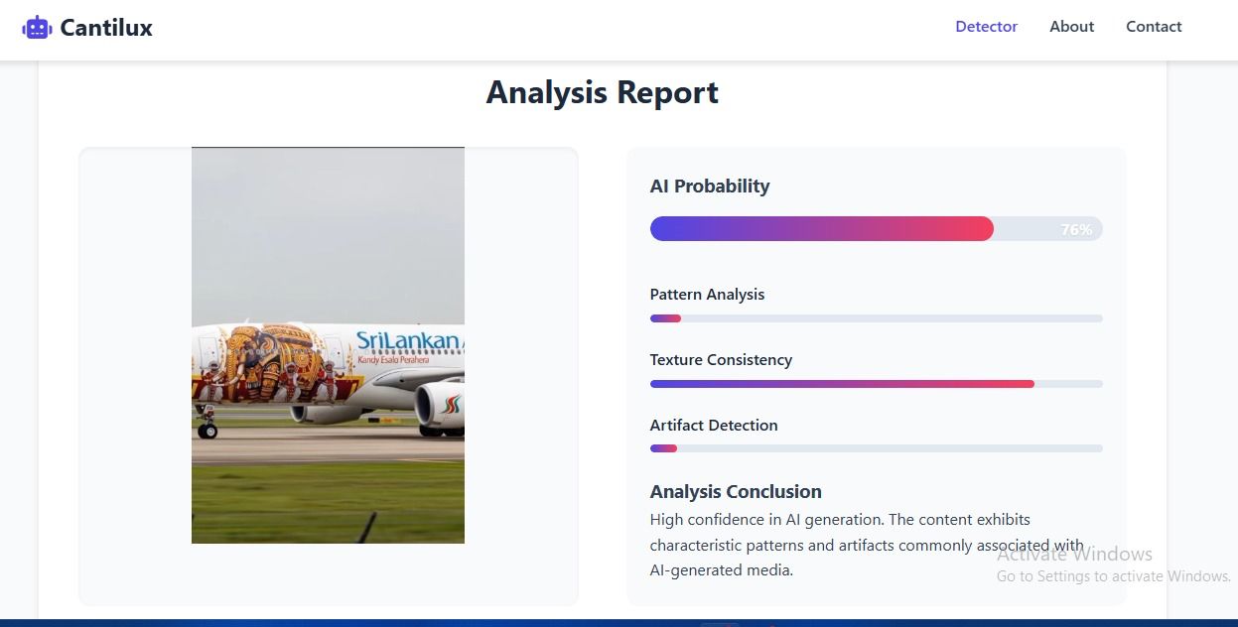
Task: Click the Artifact Detection label
Action: (714, 426)
